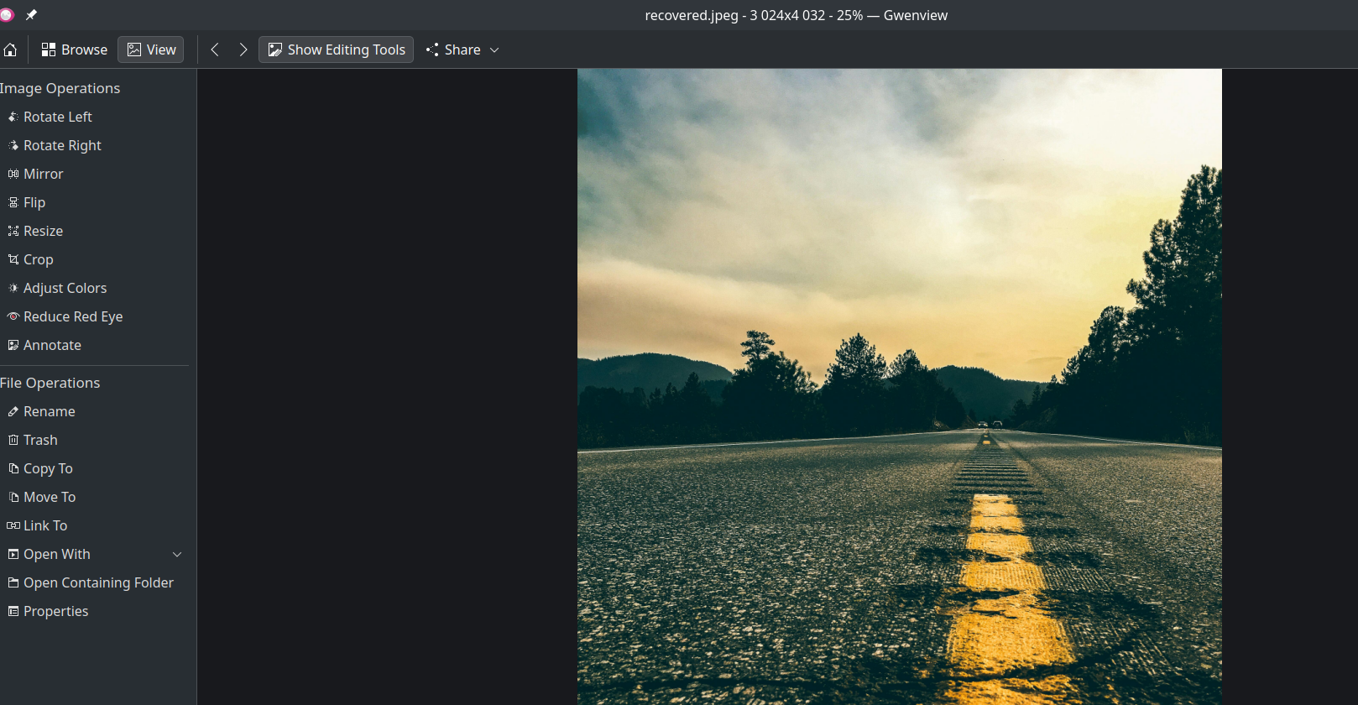This screenshot has width=1358, height=705.
Task: Select the Crop tool
Action: click(38, 259)
